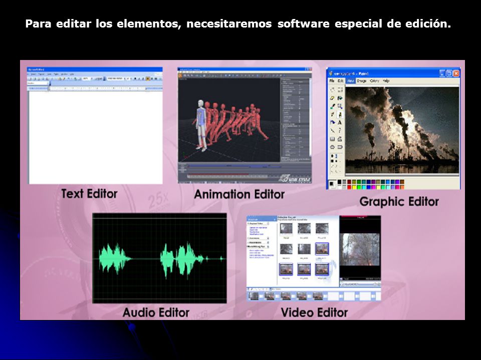Image resolution: width=481 pixels, height=360 pixels.
Task: Pick the lime green swatch in Paint palette
Action: (359, 187)
